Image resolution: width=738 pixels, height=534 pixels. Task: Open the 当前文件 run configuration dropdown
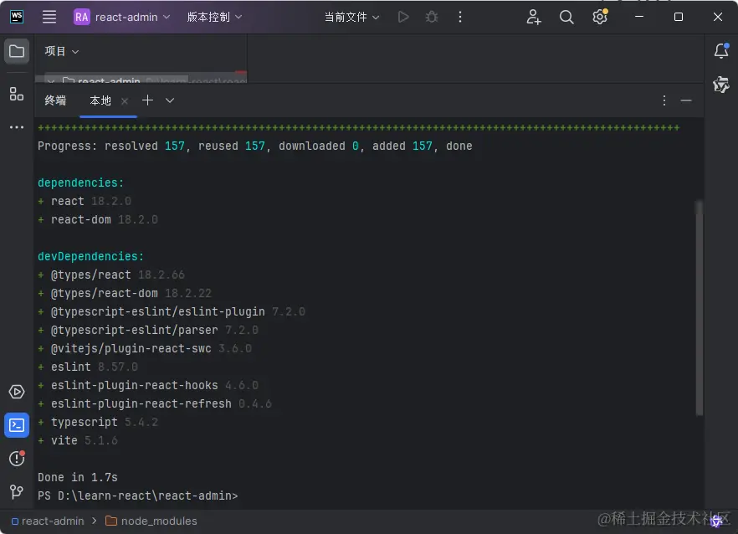click(351, 17)
